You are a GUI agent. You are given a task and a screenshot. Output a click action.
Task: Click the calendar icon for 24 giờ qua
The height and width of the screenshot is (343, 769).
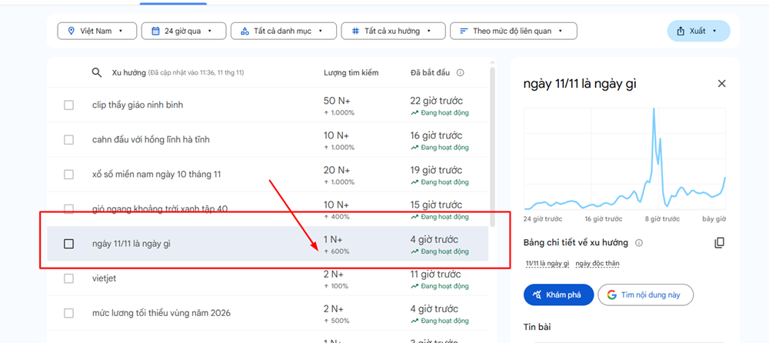pyautogui.click(x=156, y=31)
